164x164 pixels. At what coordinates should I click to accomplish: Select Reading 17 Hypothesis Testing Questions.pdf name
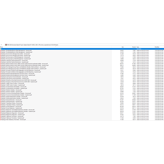12,105
